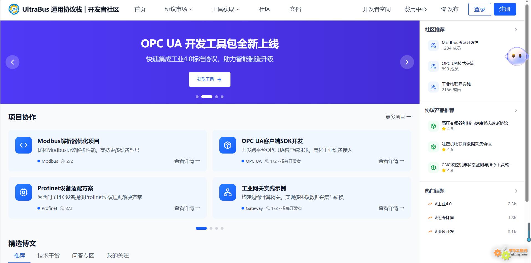Click the 注塑机物联网 protocol box icon
Image resolution: width=531 pixels, height=263 pixels.
(x=433, y=147)
